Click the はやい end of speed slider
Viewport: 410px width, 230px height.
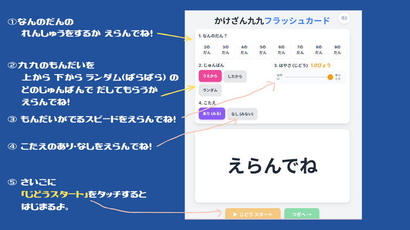(286, 77)
